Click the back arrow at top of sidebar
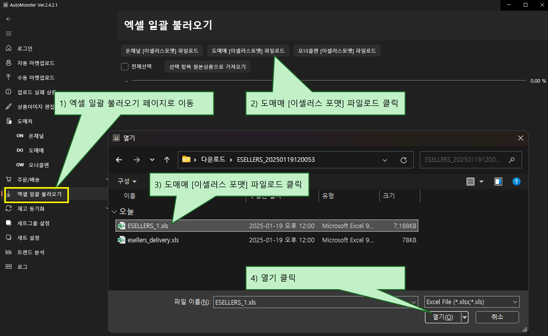The width and height of the screenshot is (548, 336). 9,19
